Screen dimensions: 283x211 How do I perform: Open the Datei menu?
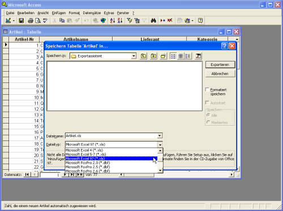(x=10, y=13)
